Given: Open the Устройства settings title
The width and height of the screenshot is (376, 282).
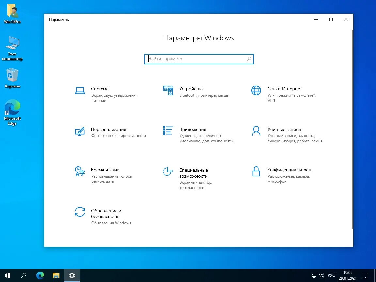Looking at the screenshot, I should coord(191,89).
